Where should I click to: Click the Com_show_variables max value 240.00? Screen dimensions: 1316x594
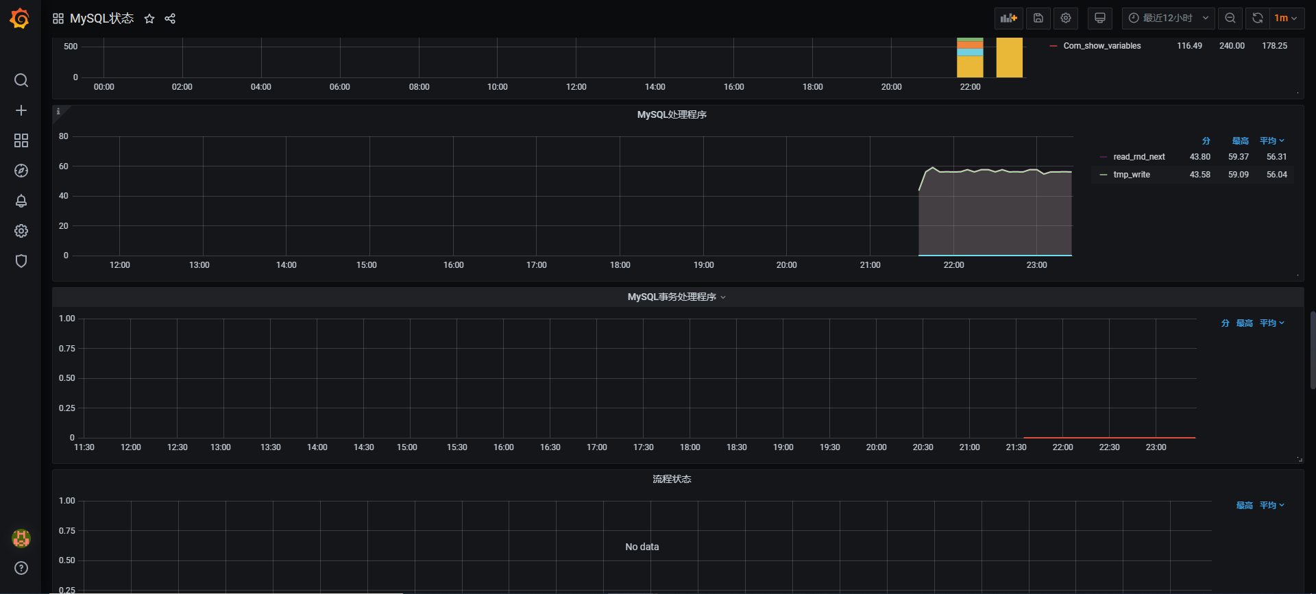pyautogui.click(x=1232, y=46)
